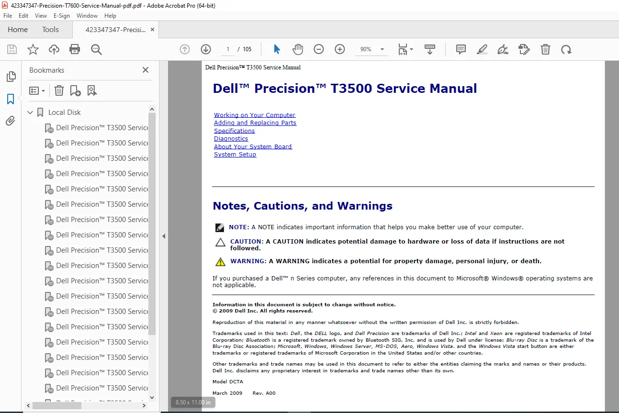Toggle the Attachments paperclip panel
619x413 pixels.
click(11, 121)
